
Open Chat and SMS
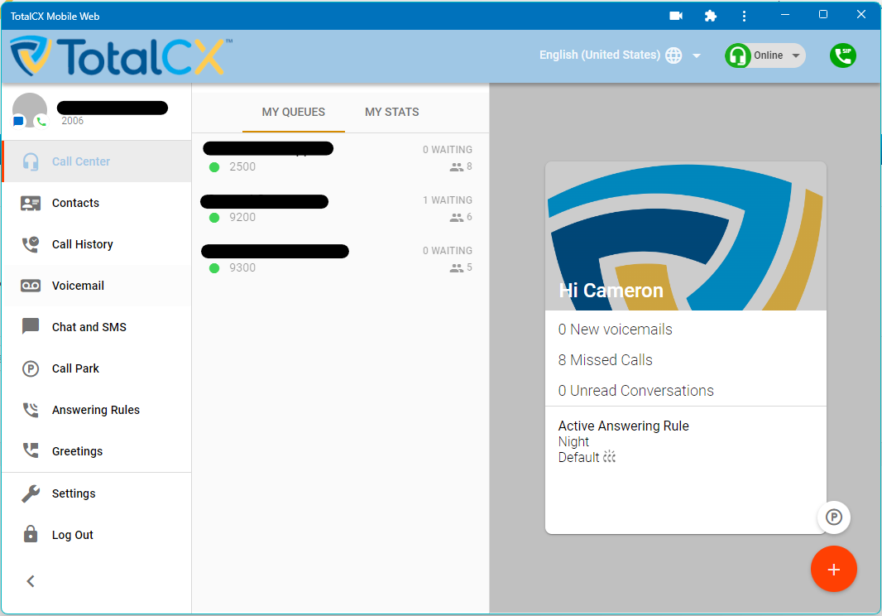coord(97,327)
